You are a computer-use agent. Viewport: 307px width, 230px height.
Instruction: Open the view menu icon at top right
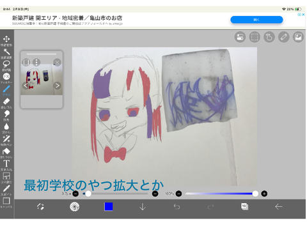[x=240, y=37]
